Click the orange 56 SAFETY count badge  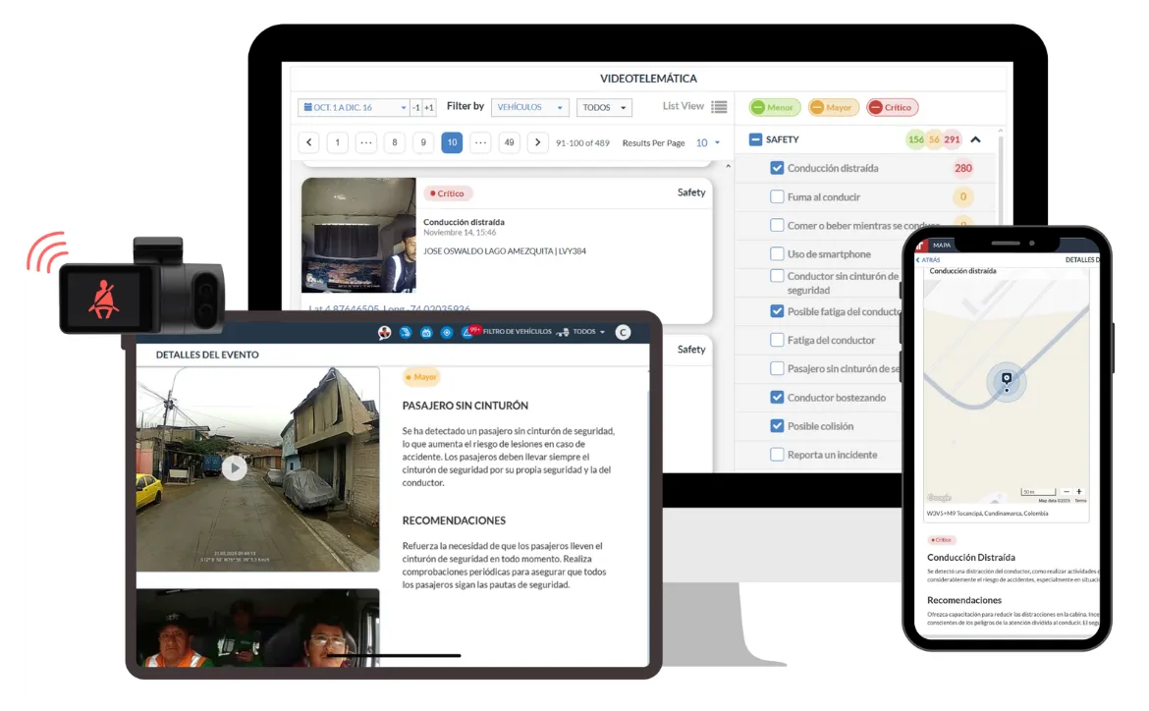point(934,139)
